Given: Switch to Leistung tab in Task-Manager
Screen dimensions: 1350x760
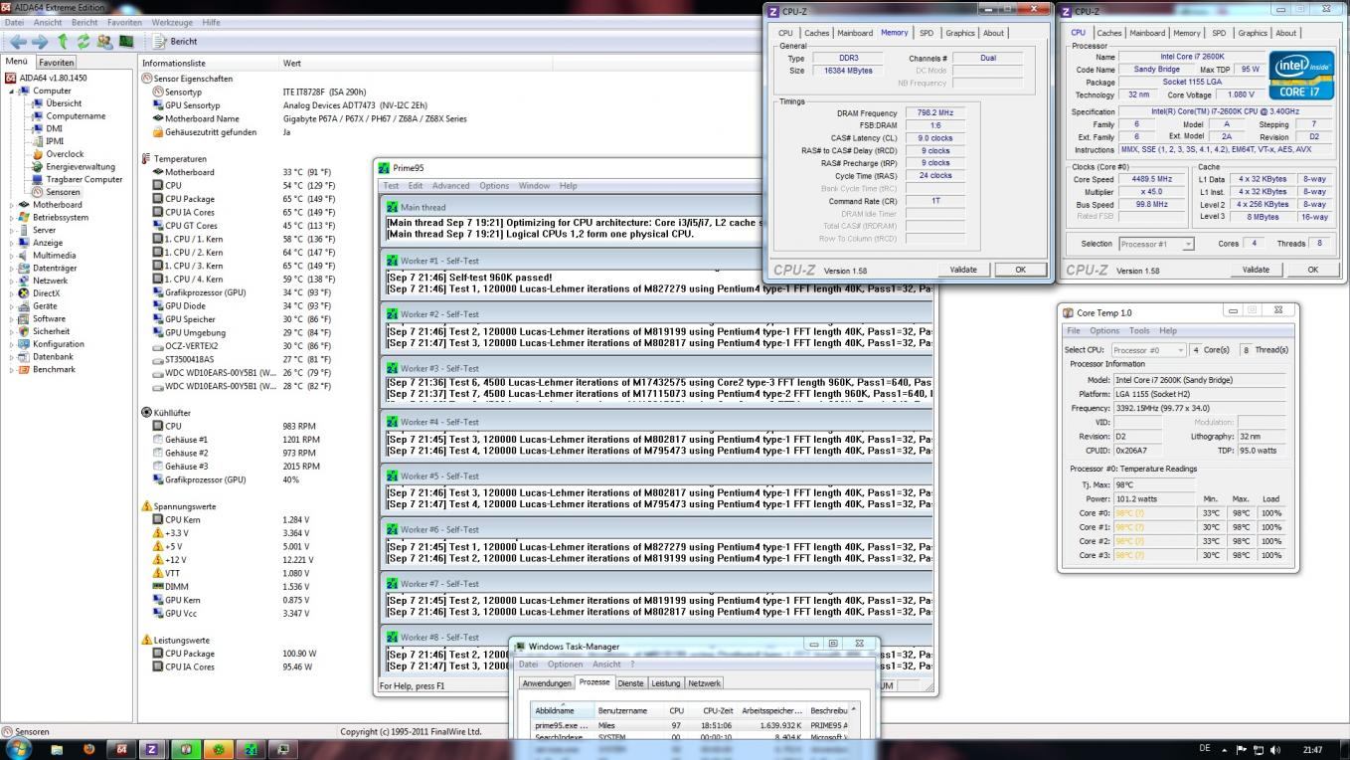Looking at the screenshot, I should (x=665, y=683).
